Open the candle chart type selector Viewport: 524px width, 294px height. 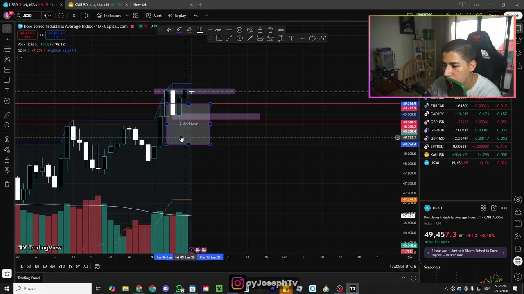click(x=86, y=16)
